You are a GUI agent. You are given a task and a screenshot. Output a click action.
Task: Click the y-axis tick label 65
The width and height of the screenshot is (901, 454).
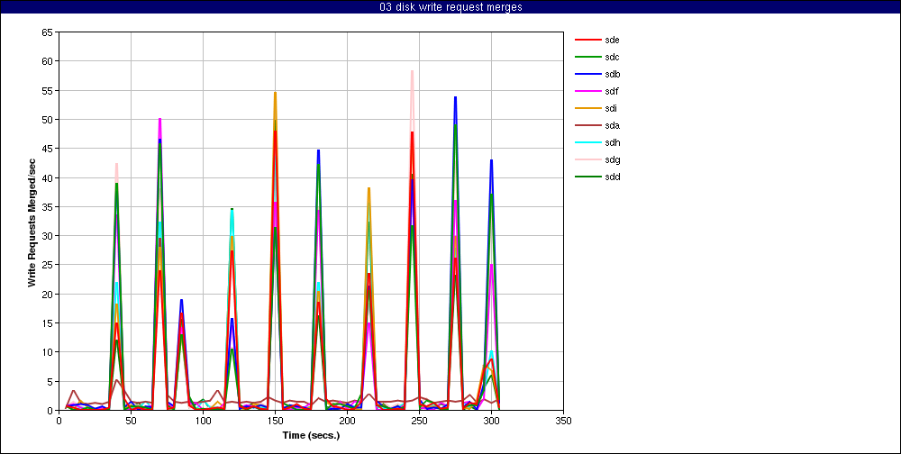(x=47, y=32)
